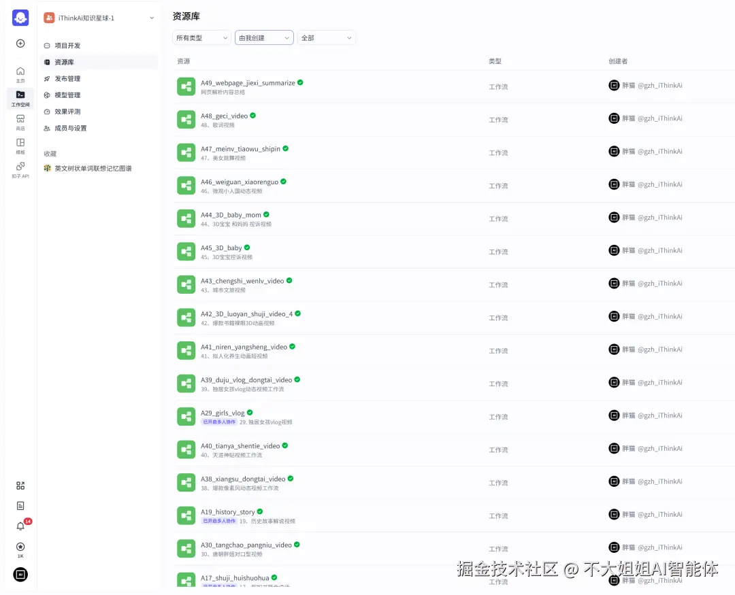Click the 收藏 section label
This screenshot has height=595, width=735.
[x=50, y=154]
